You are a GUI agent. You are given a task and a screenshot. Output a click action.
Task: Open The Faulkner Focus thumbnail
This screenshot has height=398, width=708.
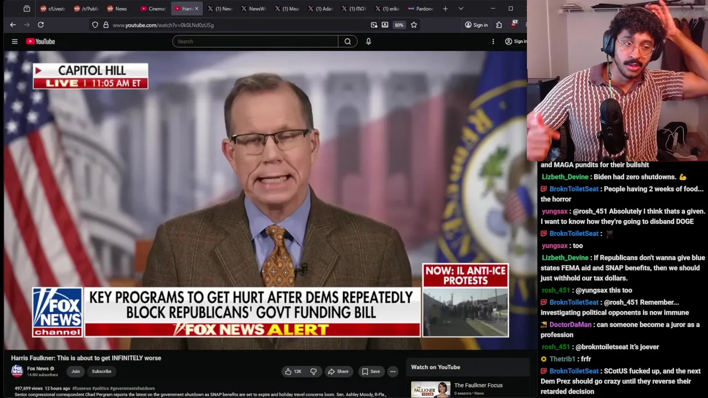point(430,389)
